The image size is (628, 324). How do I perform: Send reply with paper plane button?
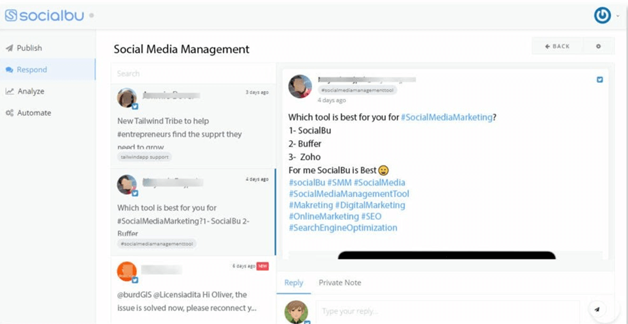597,310
